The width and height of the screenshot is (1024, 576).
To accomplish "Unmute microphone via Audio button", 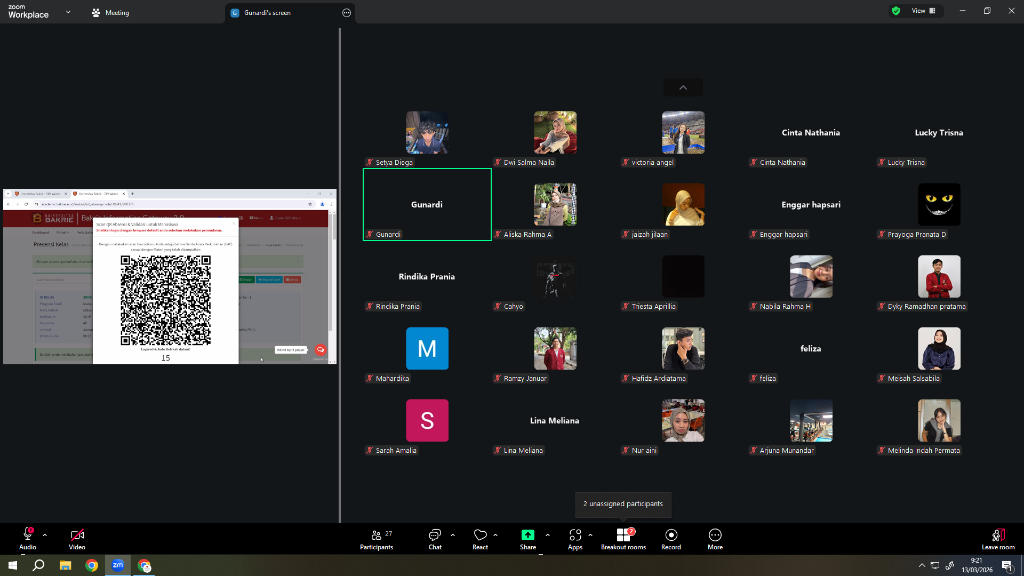I will coord(28,539).
